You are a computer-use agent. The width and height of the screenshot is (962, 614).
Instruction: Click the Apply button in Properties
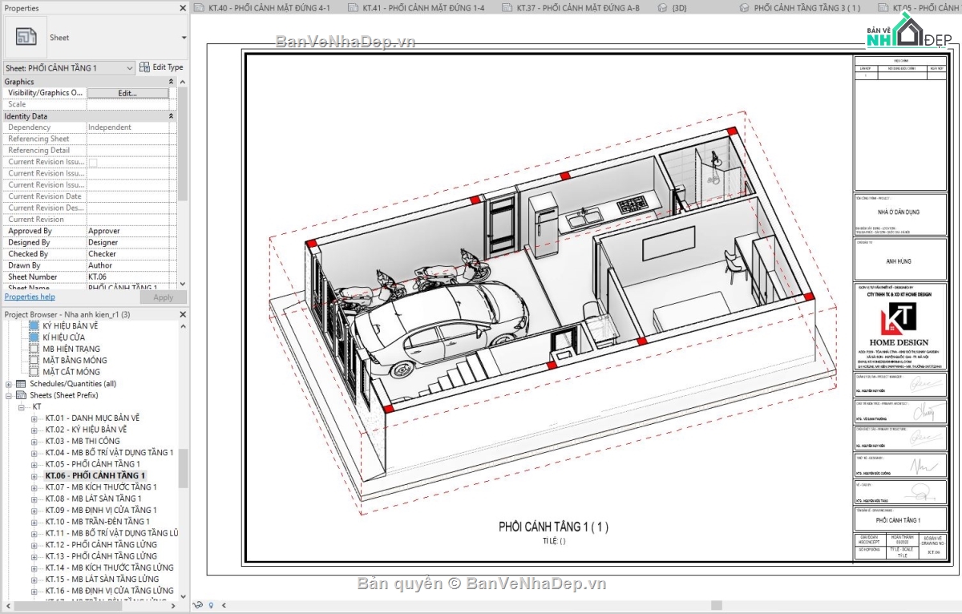(x=163, y=297)
